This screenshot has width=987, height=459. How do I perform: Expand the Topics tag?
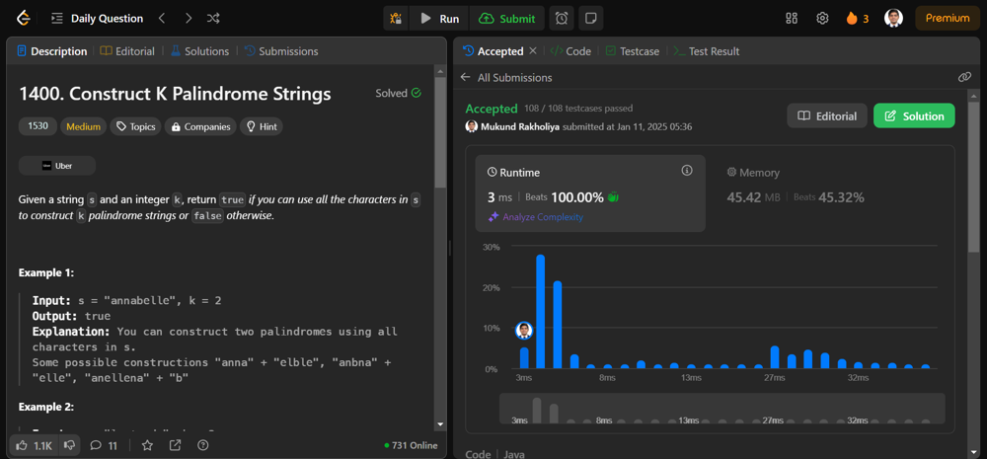pos(135,126)
